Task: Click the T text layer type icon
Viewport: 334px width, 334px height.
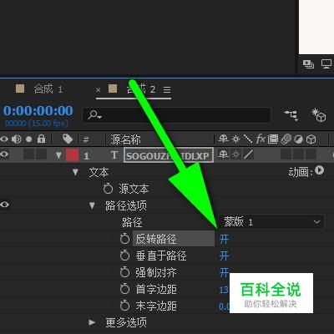Action: (x=114, y=155)
